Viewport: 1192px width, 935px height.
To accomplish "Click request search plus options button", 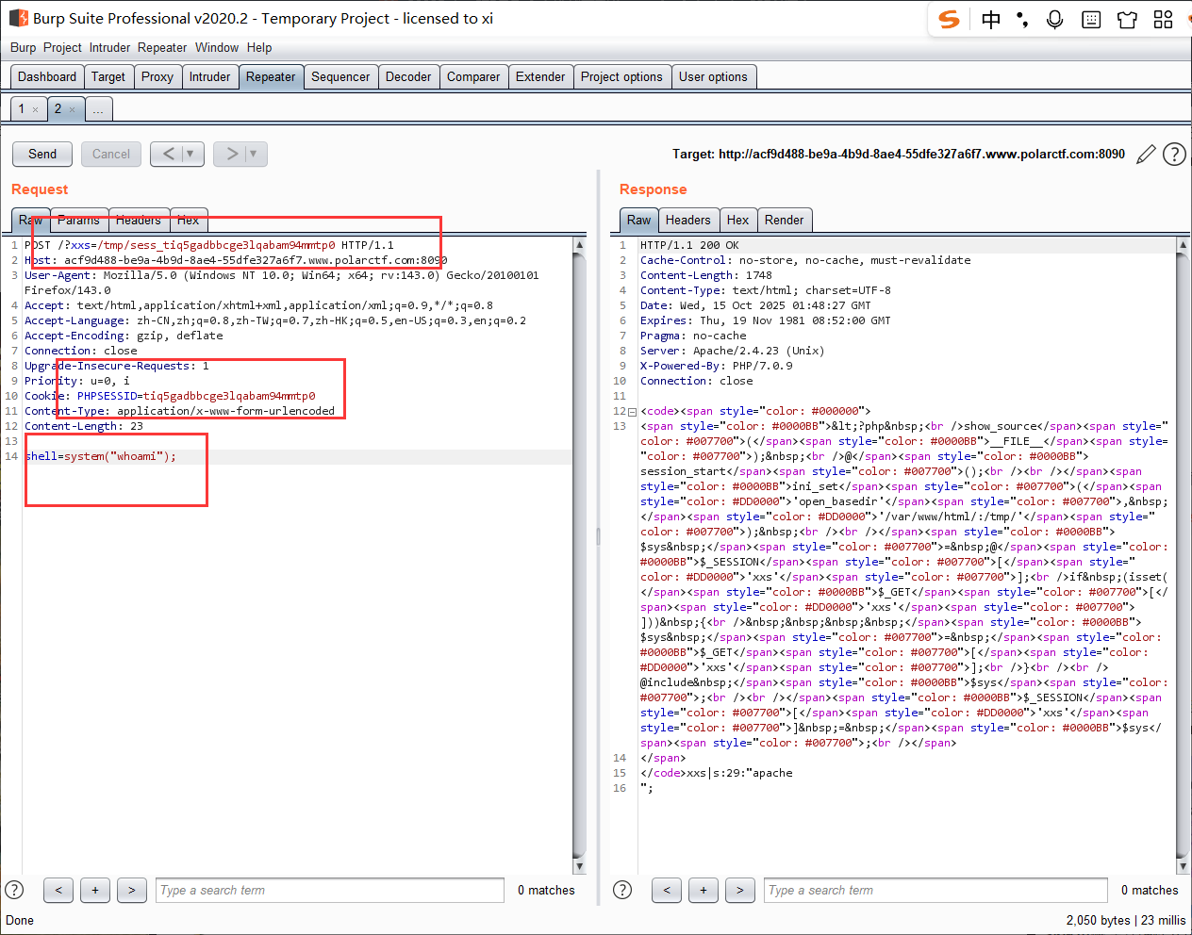I will click(x=95, y=890).
